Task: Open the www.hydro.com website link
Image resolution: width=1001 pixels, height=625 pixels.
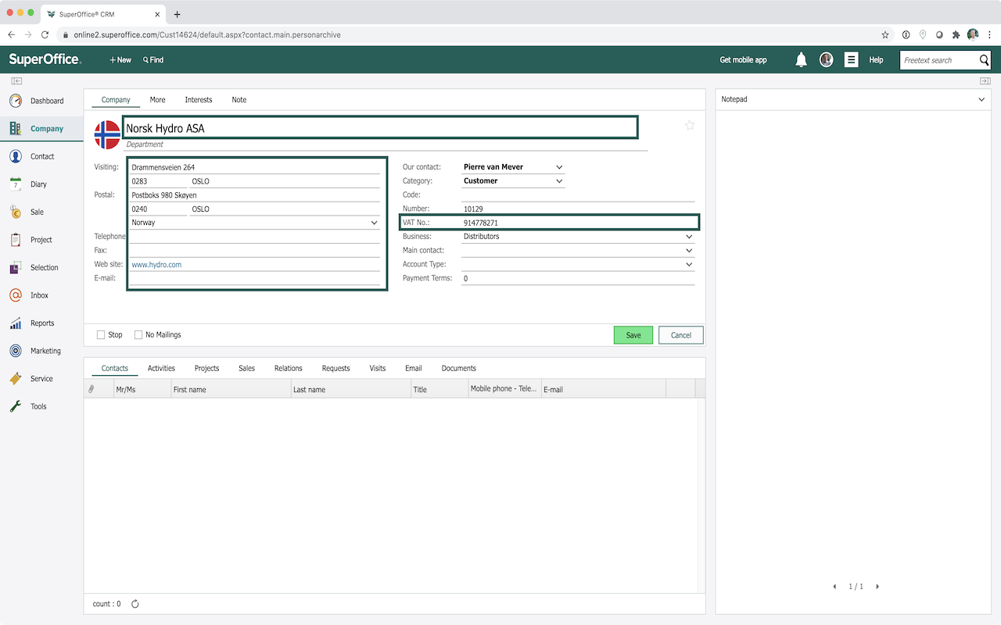Action: coord(156,265)
